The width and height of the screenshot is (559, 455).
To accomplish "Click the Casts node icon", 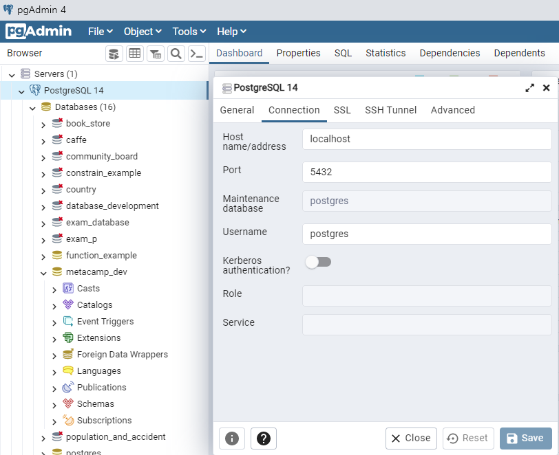I will 68,288.
